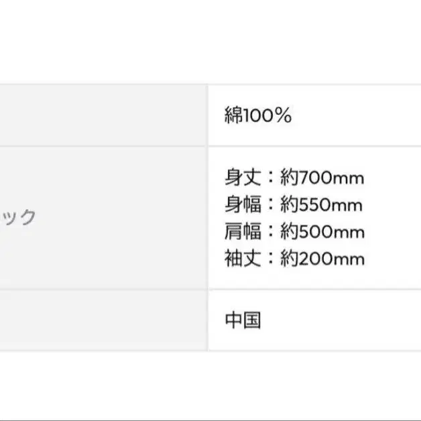Viewport: 421px width, 421px height.
Task: Click the 綿 character in the material cell
Action: pos(233,115)
